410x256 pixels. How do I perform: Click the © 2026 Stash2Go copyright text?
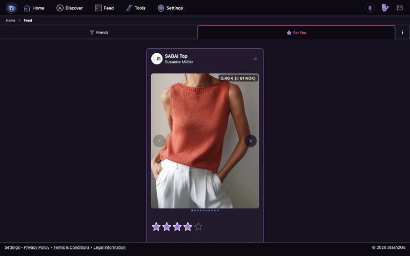(x=388, y=247)
